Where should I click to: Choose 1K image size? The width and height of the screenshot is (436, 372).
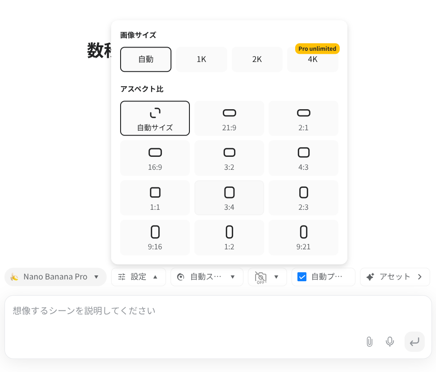(201, 59)
